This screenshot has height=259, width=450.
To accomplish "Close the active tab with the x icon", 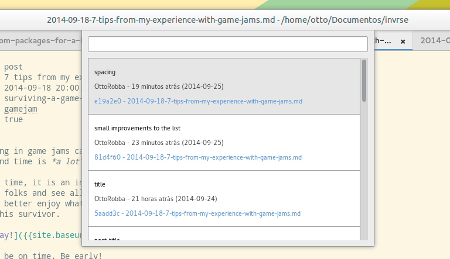I will [x=403, y=42].
